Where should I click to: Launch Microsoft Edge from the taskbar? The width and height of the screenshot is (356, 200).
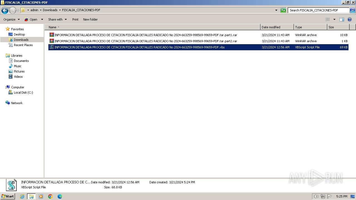[x=60, y=196]
